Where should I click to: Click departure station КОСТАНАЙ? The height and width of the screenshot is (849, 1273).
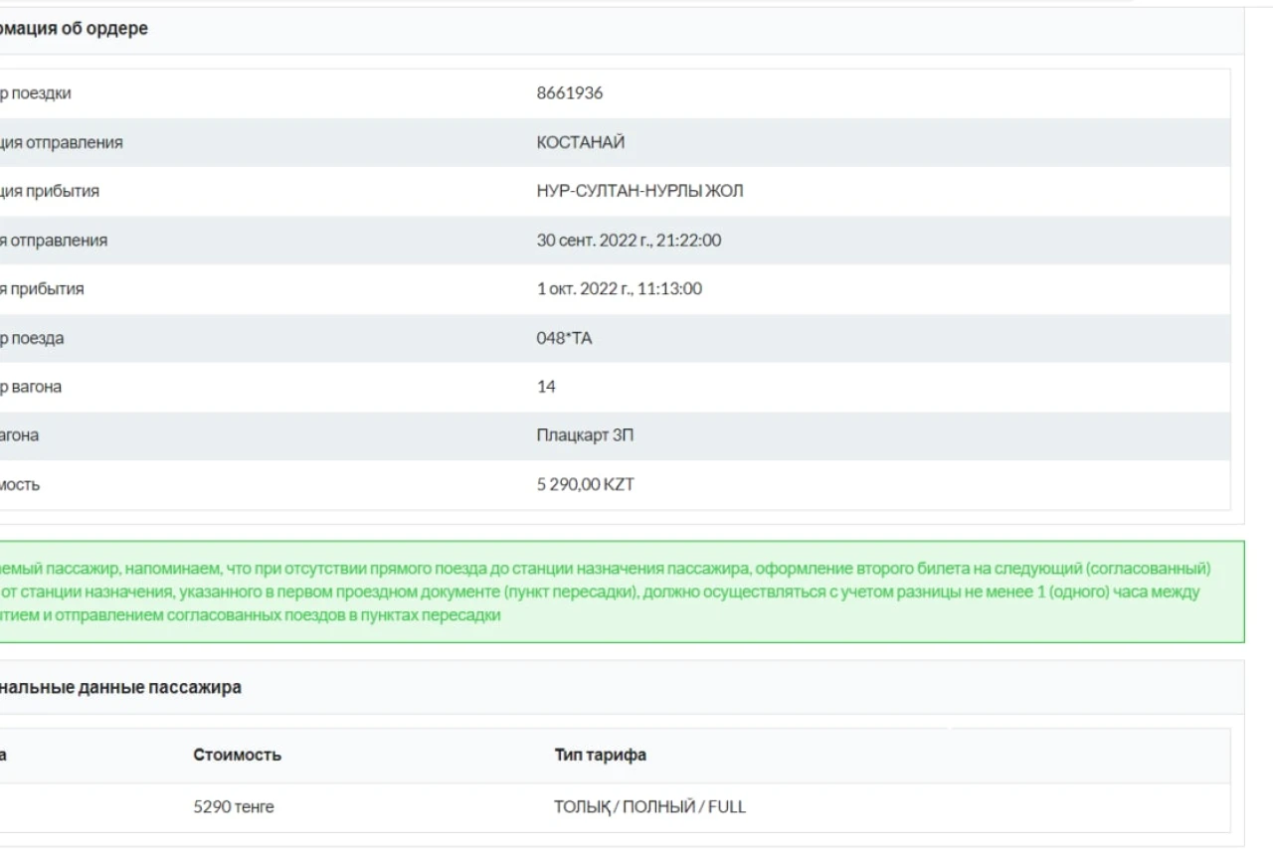coord(581,142)
